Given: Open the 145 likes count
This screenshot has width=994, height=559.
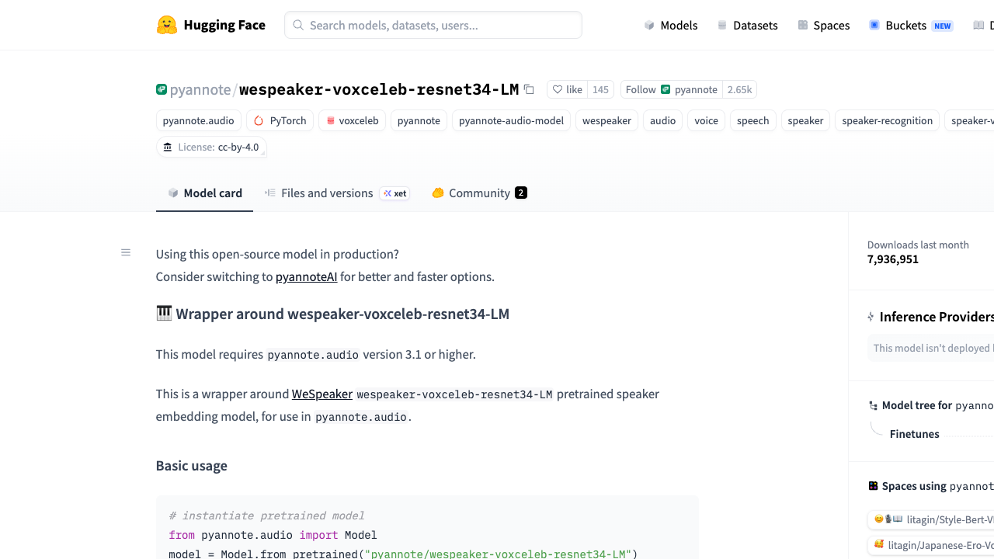Looking at the screenshot, I should pyautogui.click(x=600, y=89).
